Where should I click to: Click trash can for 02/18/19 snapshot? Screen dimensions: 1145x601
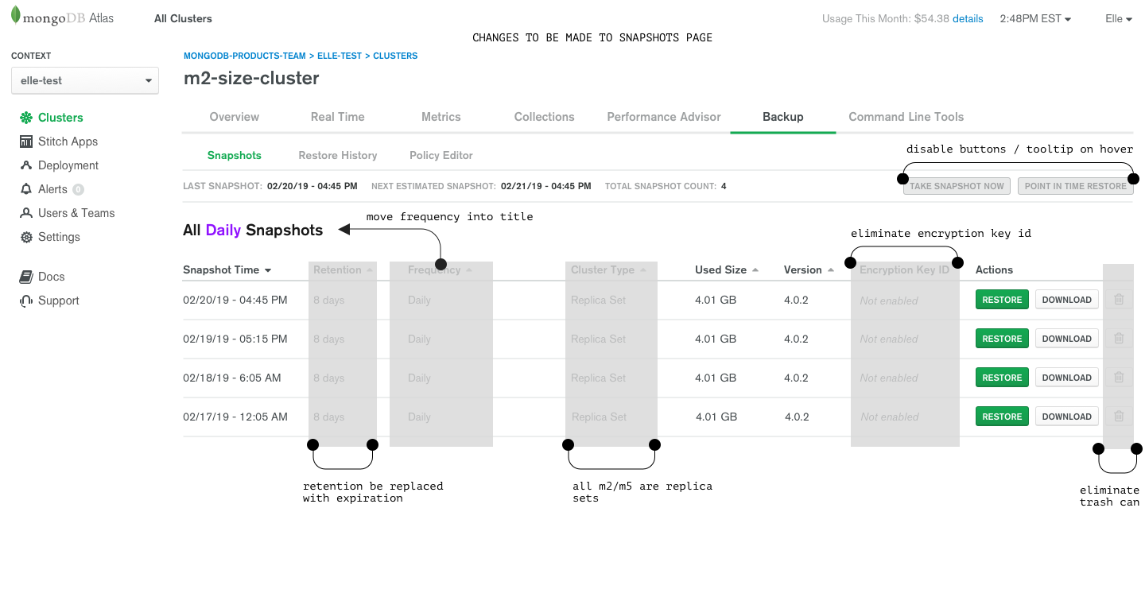tap(1119, 378)
